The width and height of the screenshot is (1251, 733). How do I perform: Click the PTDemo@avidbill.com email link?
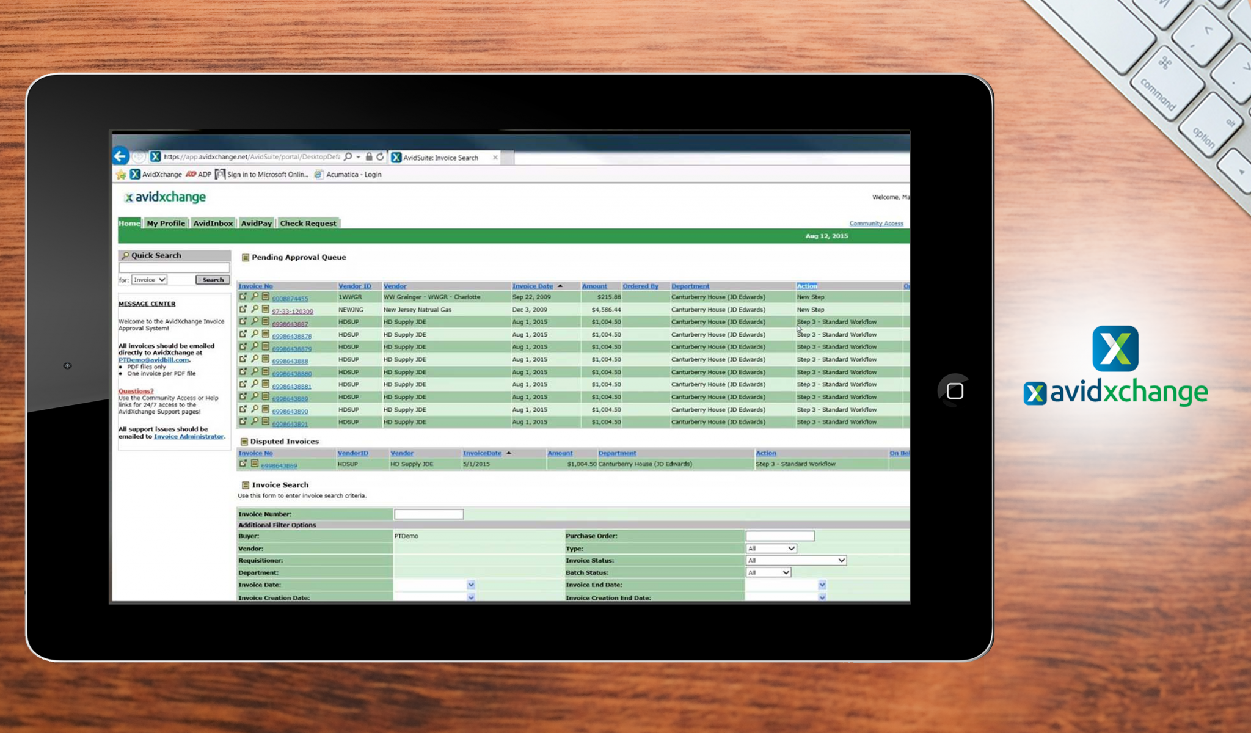point(153,360)
